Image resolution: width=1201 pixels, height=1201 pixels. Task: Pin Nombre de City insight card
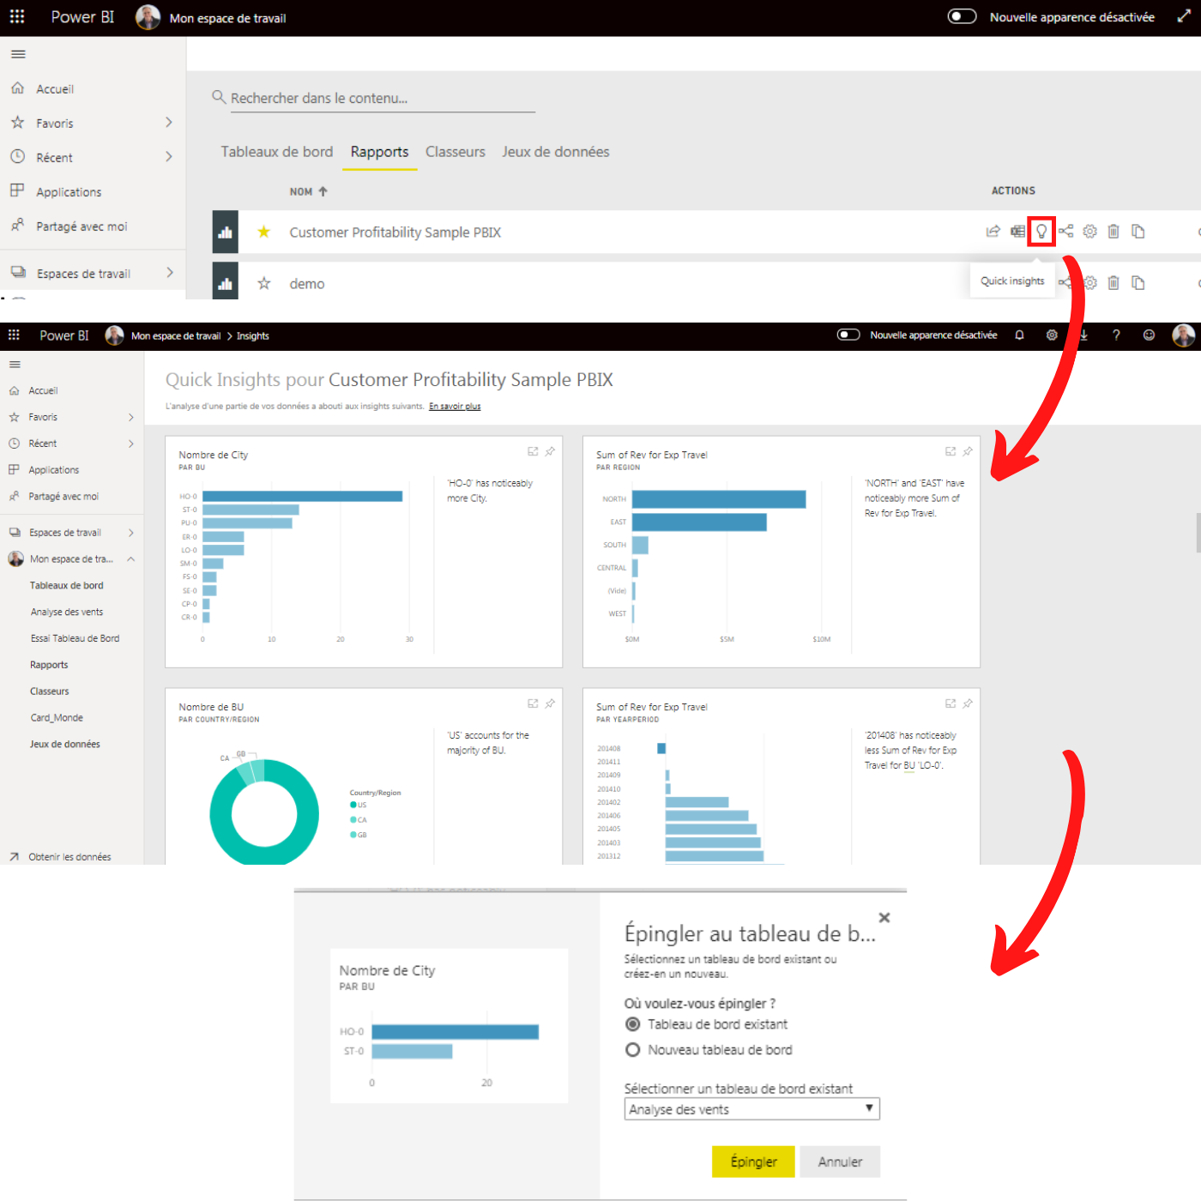[x=550, y=451]
